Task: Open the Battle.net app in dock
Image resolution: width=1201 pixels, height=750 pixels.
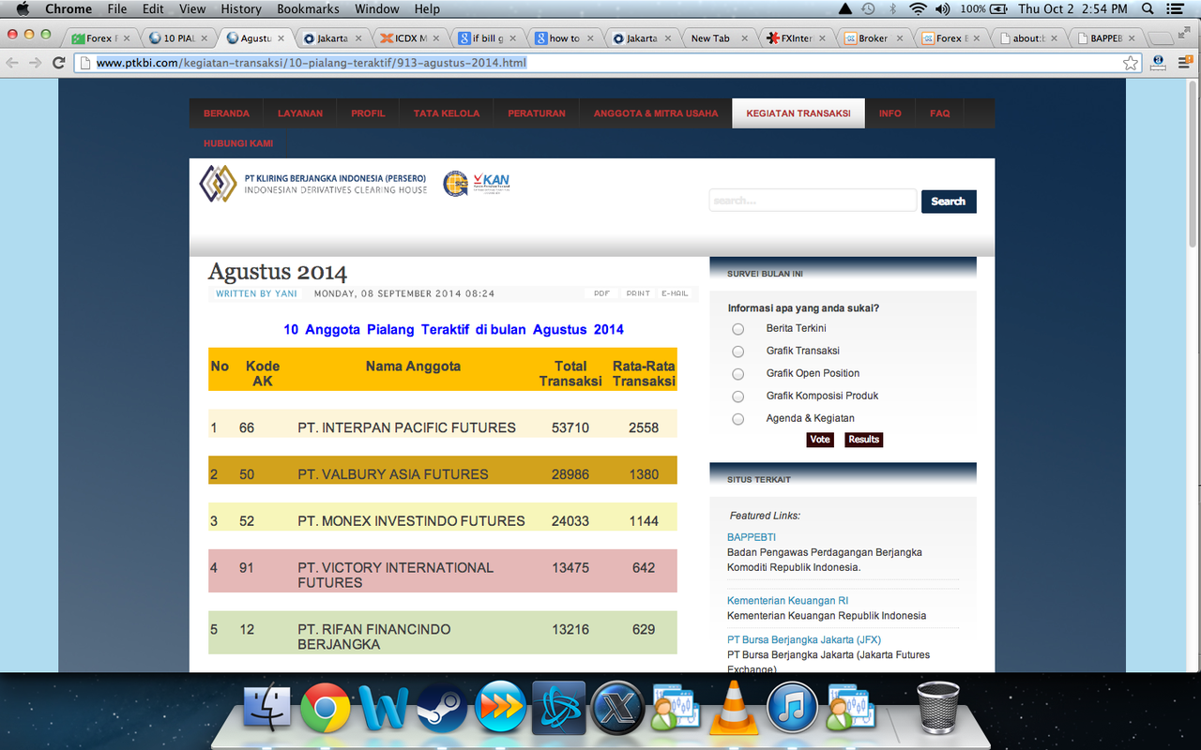Action: 559,707
